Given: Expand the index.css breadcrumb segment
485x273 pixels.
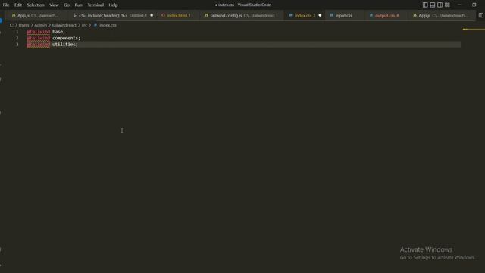Looking at the screenshot, I should point(108,25).
